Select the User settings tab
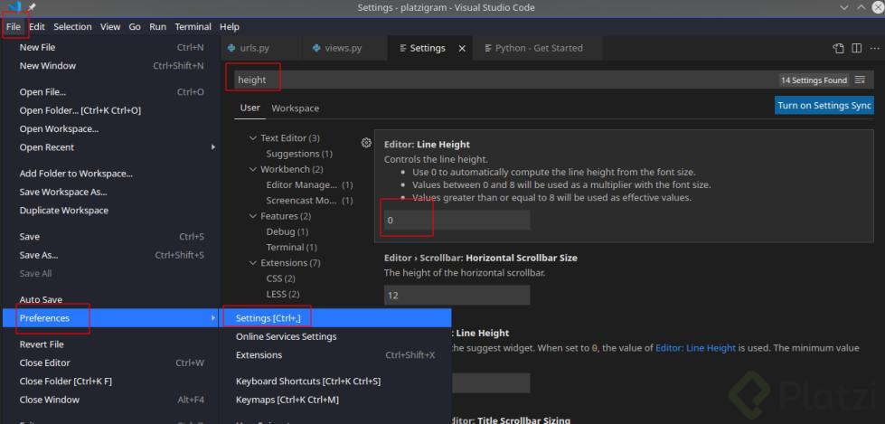The height and width of the screenshot is (424, 885). pyautogui.click(x=250, y=108)
